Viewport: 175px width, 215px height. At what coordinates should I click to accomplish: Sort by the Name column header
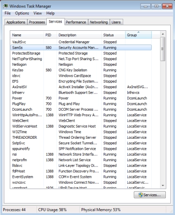(x=27, y=35)
